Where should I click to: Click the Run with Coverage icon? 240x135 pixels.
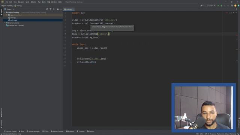225,6
